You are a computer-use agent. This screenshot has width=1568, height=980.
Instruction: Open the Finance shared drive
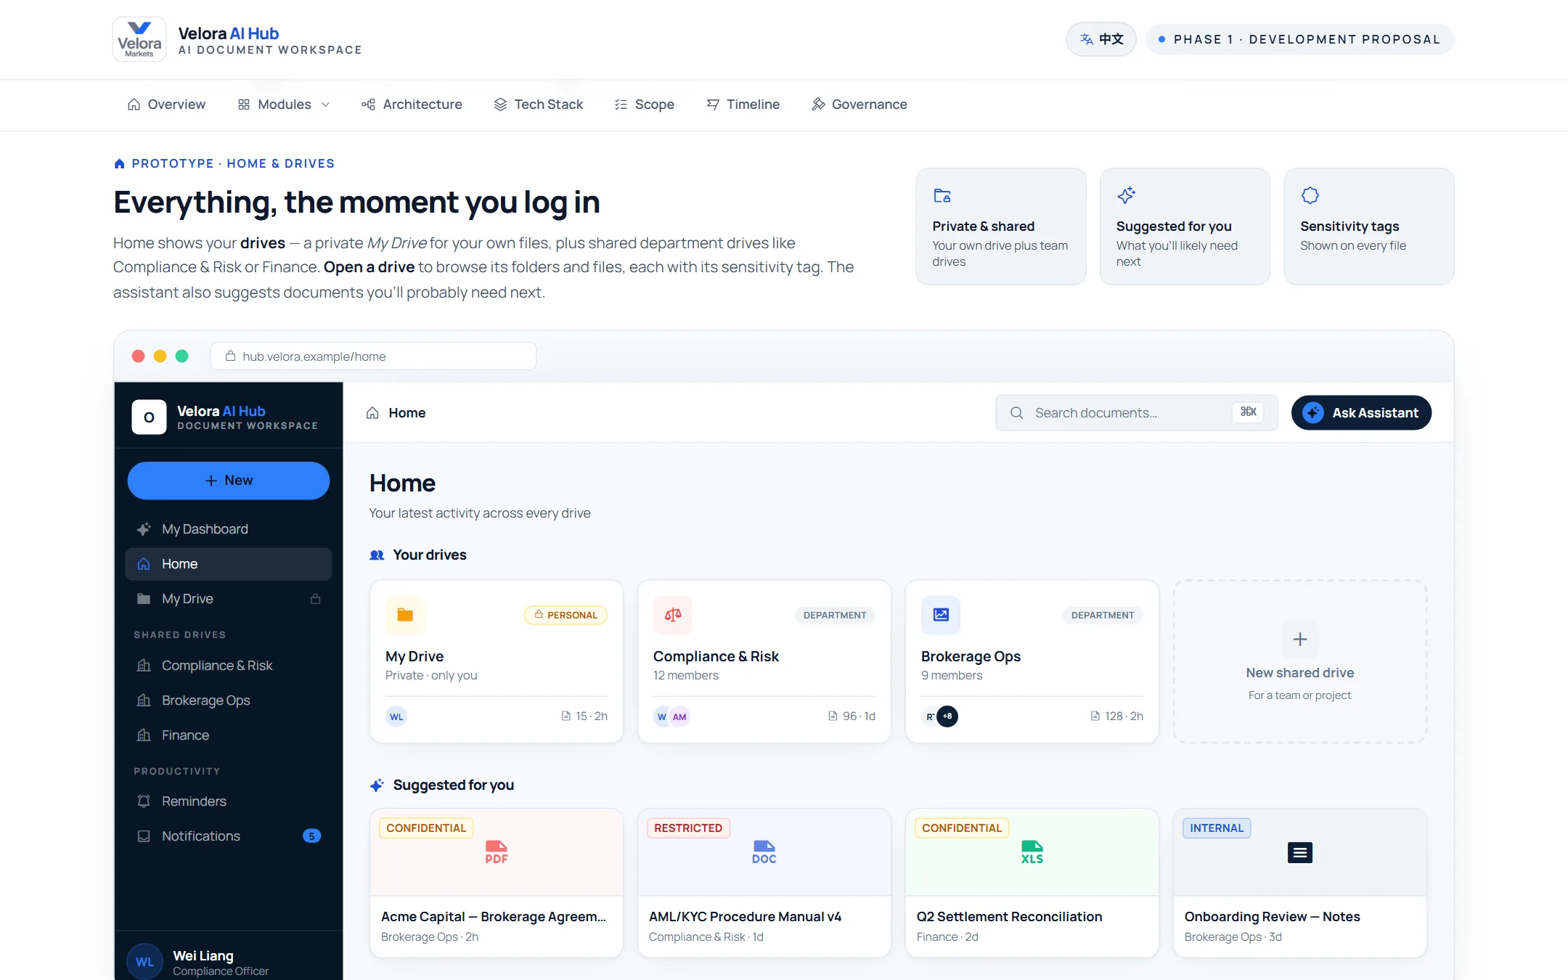(x=229, y=735)
